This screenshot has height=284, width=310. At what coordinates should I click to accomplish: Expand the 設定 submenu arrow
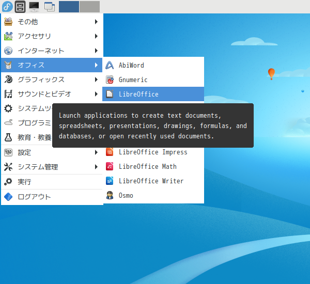(x=96, y=152)
